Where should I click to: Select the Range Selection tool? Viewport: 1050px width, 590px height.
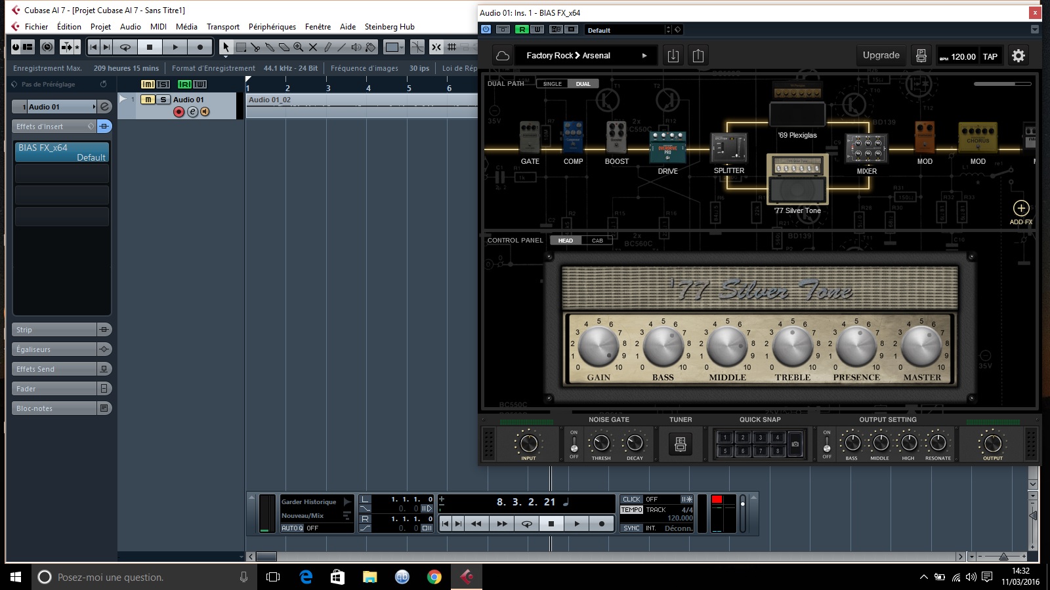tap(241, 47)
